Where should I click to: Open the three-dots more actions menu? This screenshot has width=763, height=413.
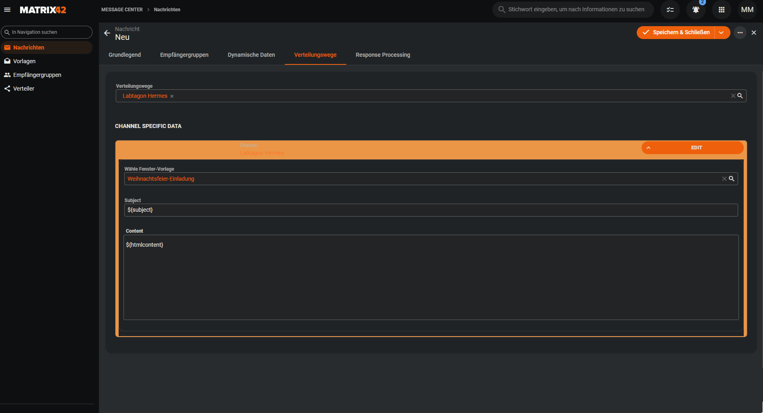click(740, 33)
